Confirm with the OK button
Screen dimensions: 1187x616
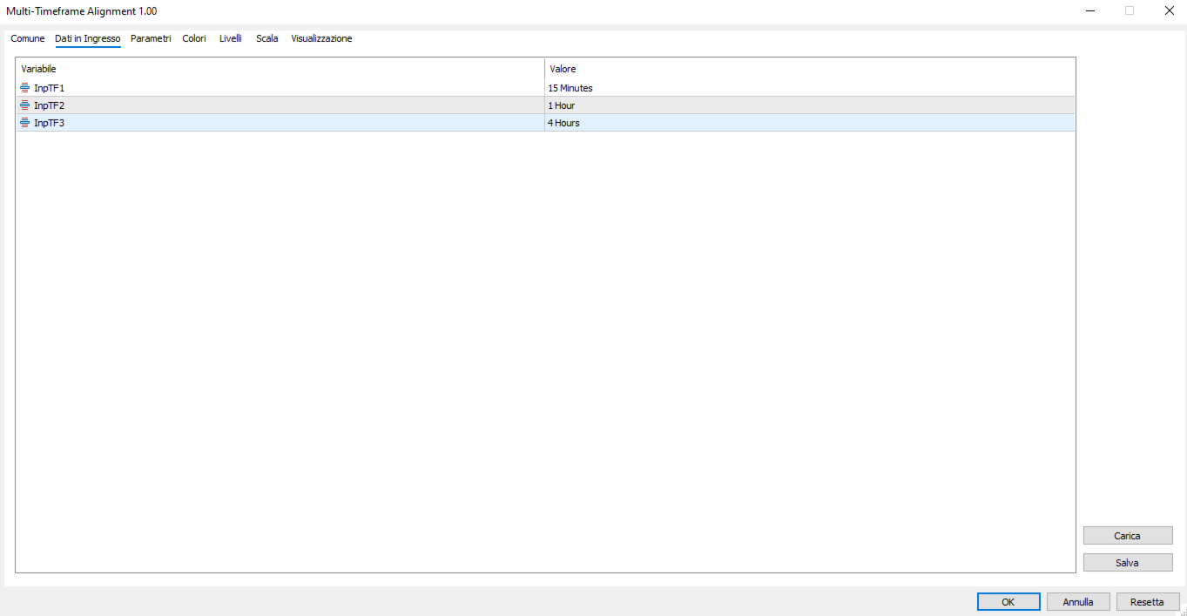pyautogui.click(x=1008, y=602)
